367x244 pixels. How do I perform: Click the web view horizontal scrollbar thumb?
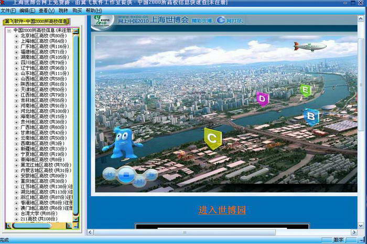185,232
